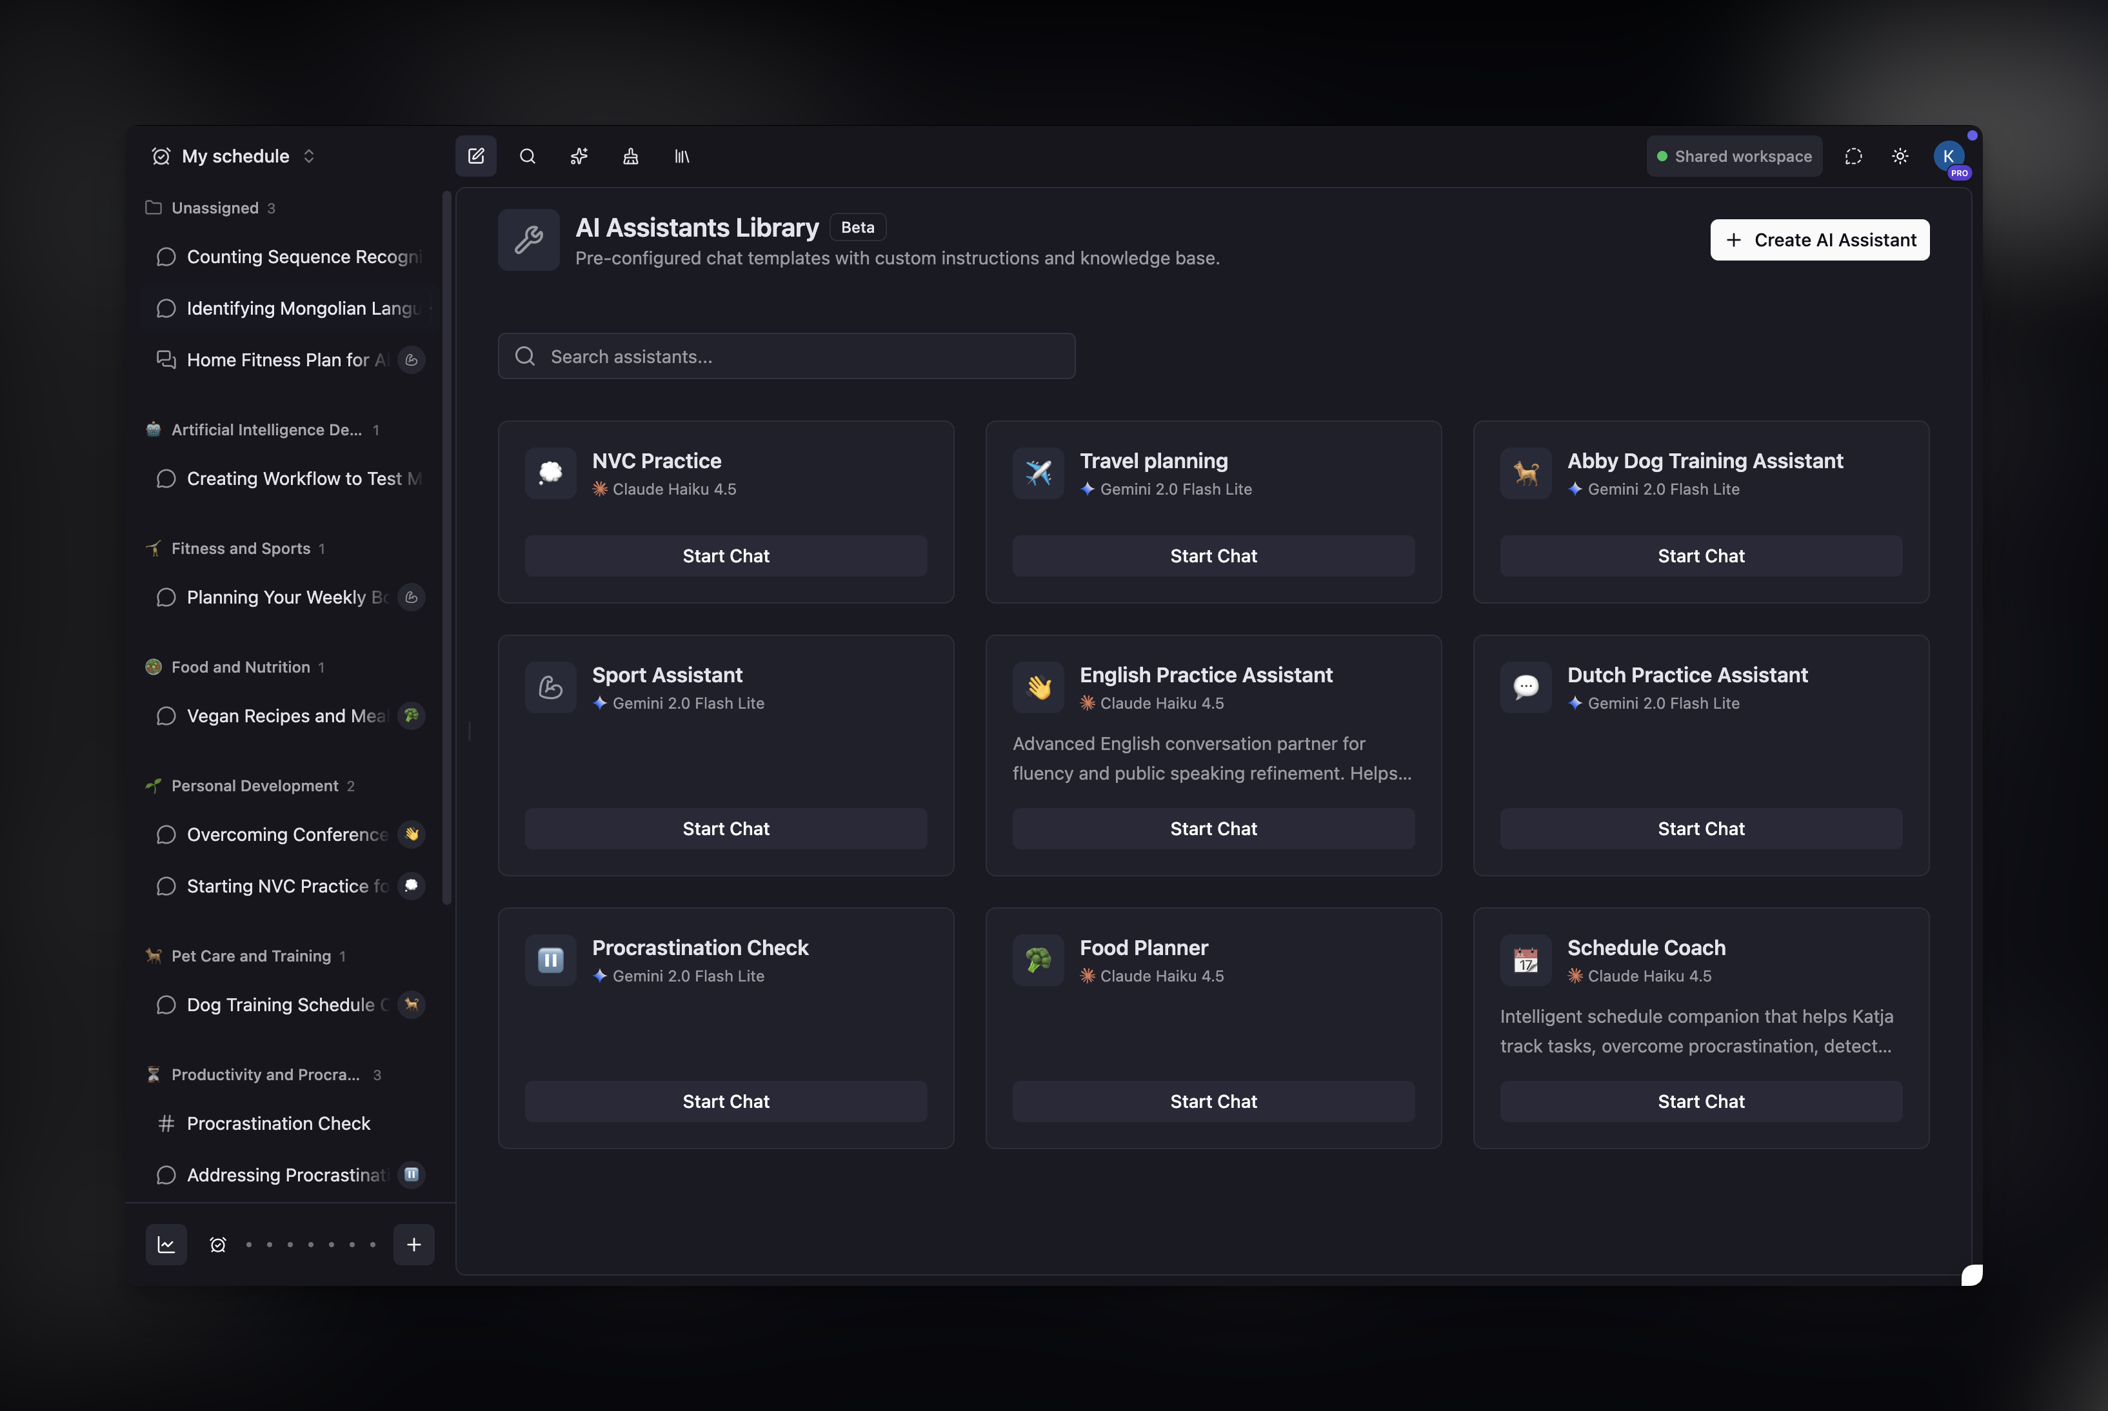Open the My schedule workspace dropdown
Viewport: 2108px width, 1411px height.
[233, 157]
